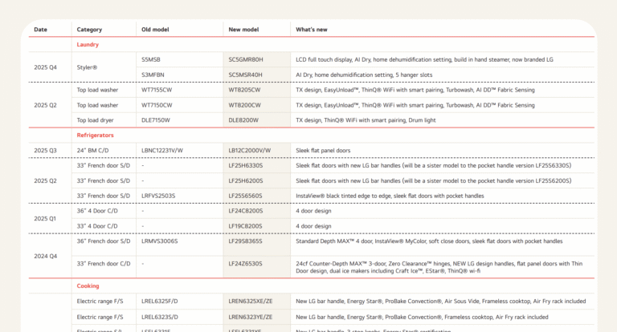Click the "Date" column header
The height and width of the screenshot is (332, 617).
point(40,30)
